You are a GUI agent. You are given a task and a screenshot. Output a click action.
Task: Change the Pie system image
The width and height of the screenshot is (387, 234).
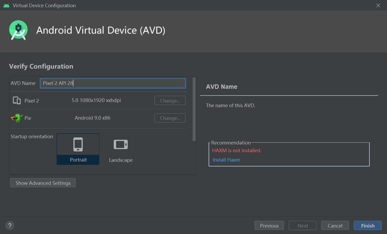[x=170, y=118]
